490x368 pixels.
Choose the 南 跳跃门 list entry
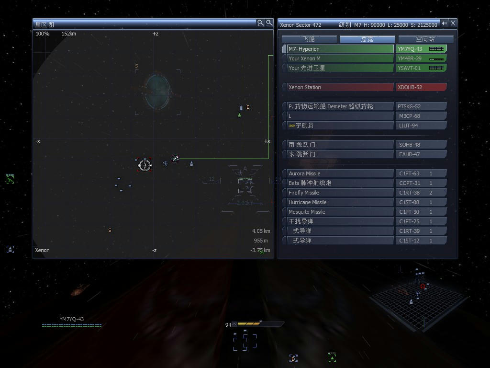coord(340,145)
